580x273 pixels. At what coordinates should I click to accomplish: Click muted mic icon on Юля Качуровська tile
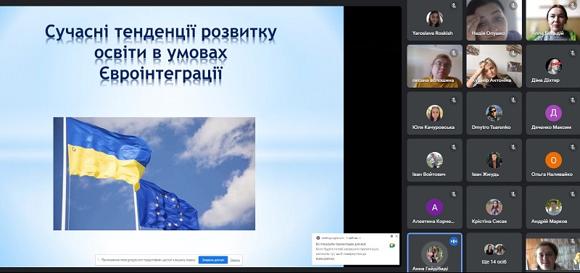coord(454,100)
